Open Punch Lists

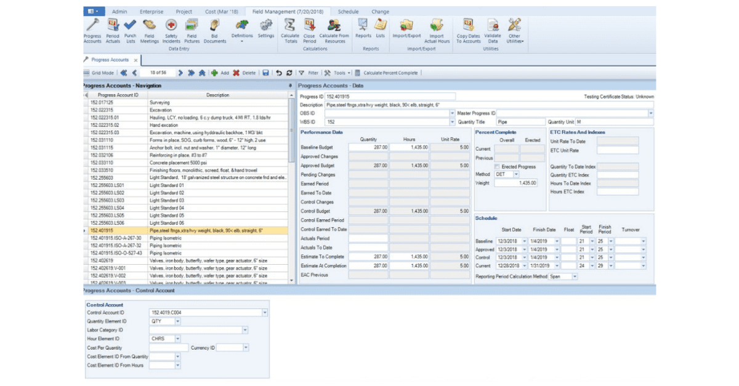(131, 30)
